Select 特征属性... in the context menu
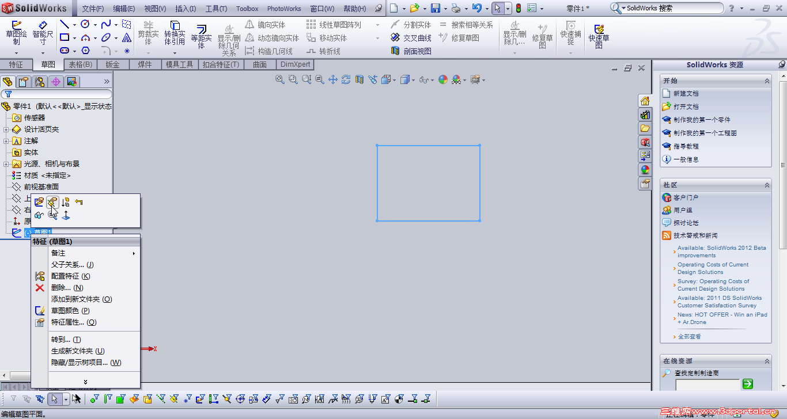Image resolution: width=787 pixels, height=419 pixels. tap(86, 322)
